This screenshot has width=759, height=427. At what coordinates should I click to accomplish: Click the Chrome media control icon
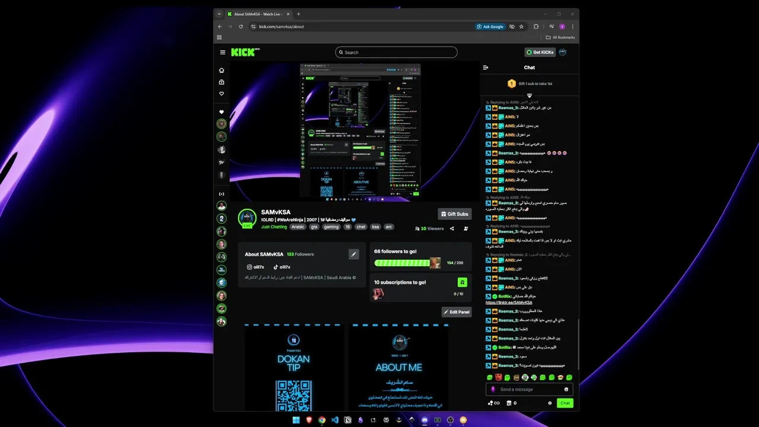(551, 27)
